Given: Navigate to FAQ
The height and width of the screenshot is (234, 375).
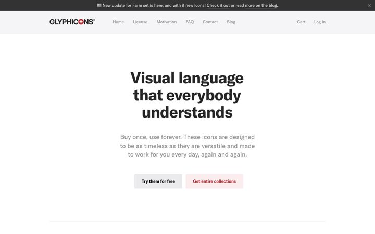Looking at the screenshot, I should click(190, 22).
